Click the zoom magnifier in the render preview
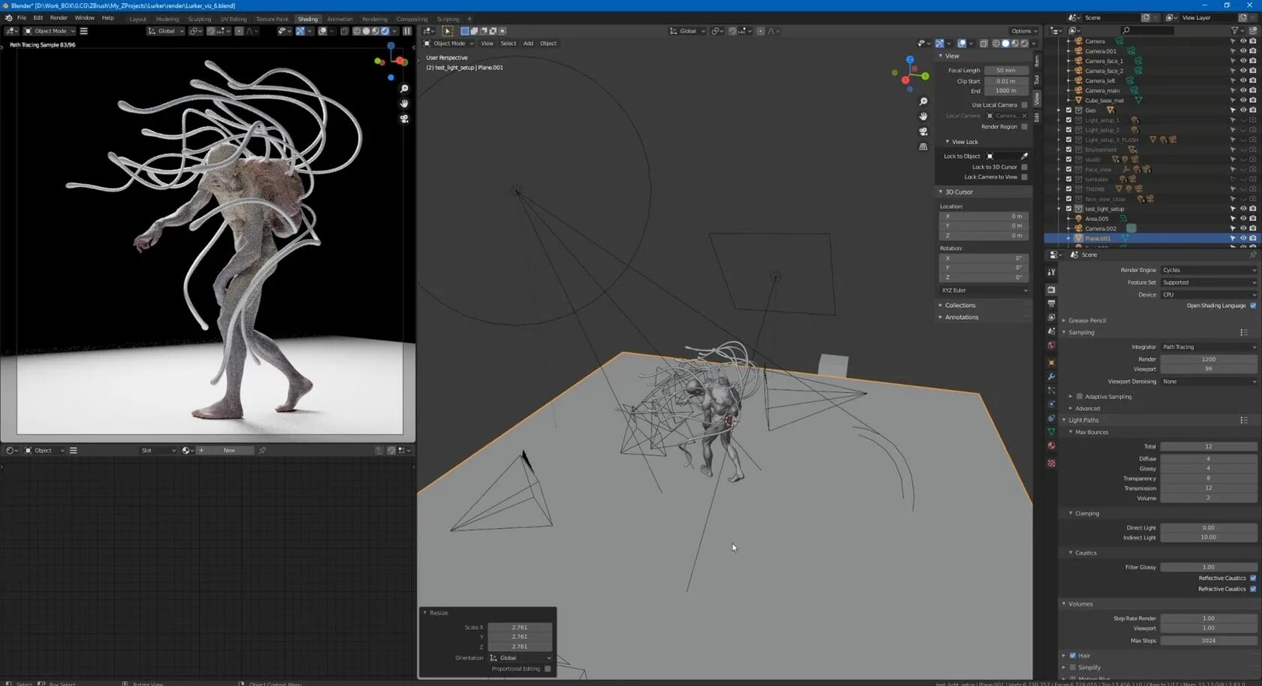Screen dimensions: 1262x686 pos(404,89)
